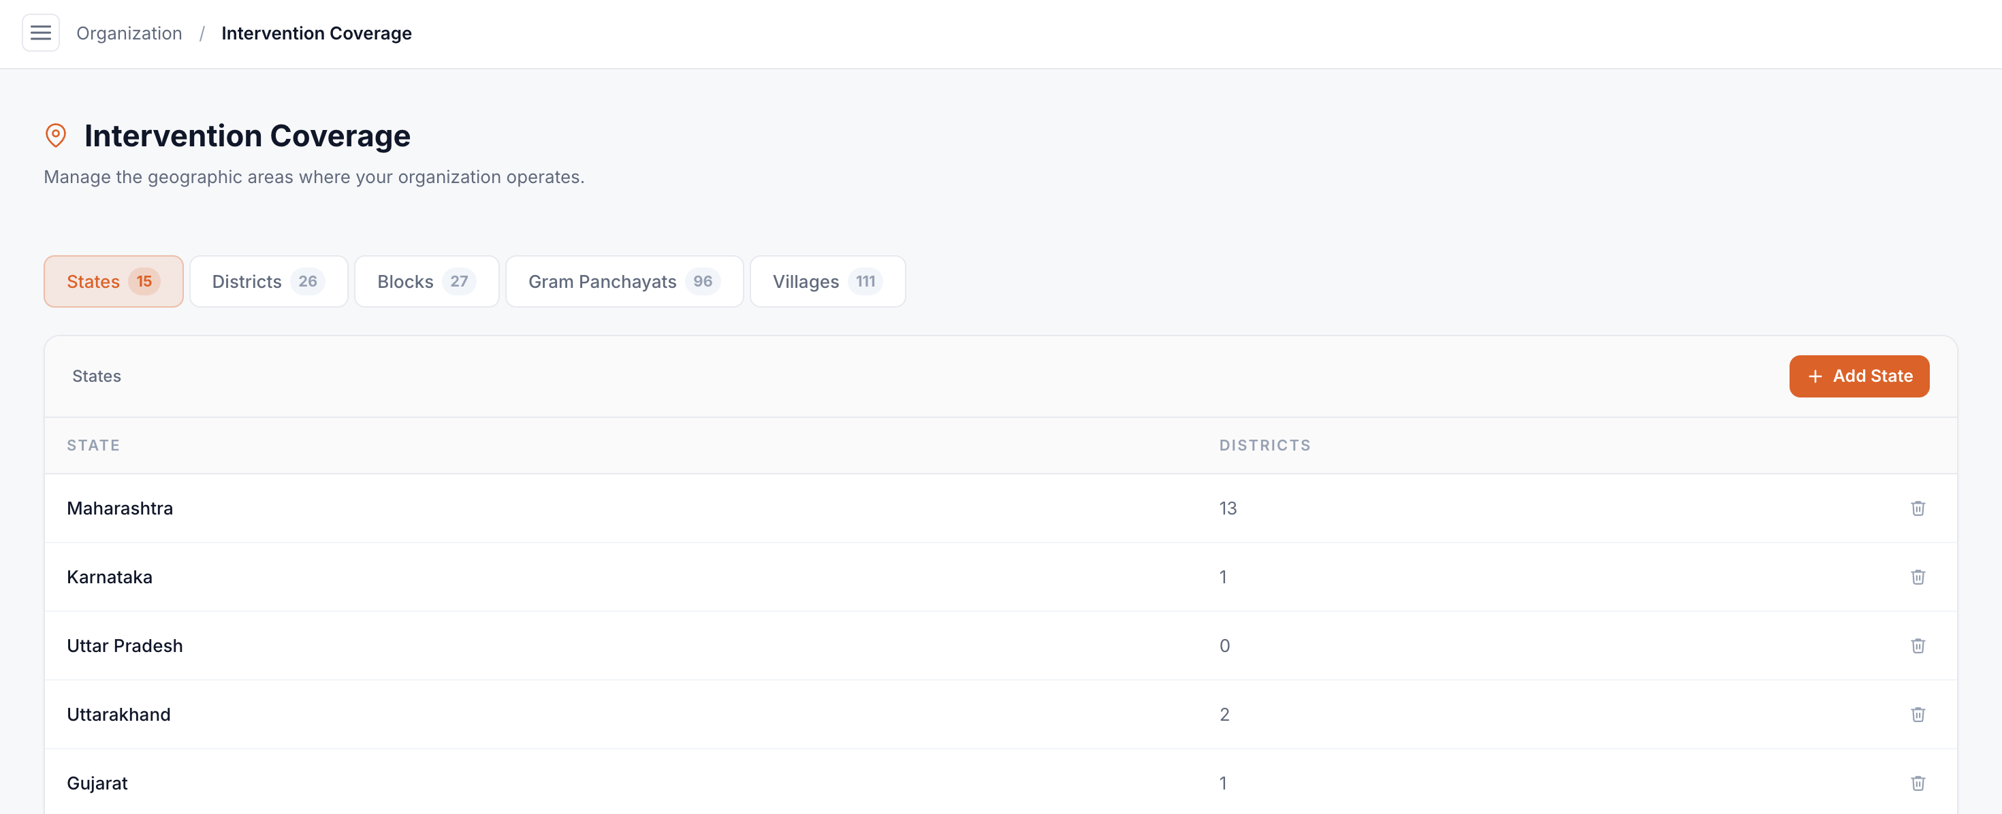Image resolution: width=2002 pixels, height=814 pixels.
Task: Open the Blocks tab
Action: coord(426,281)
